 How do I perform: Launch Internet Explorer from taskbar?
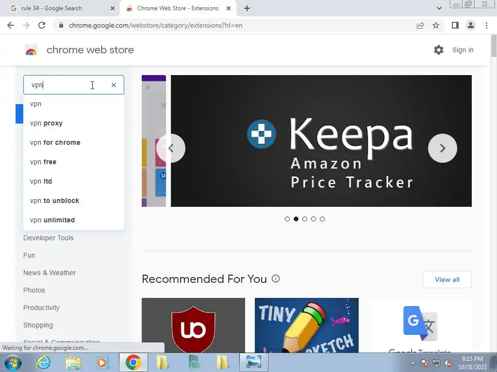tap(43, 362)
